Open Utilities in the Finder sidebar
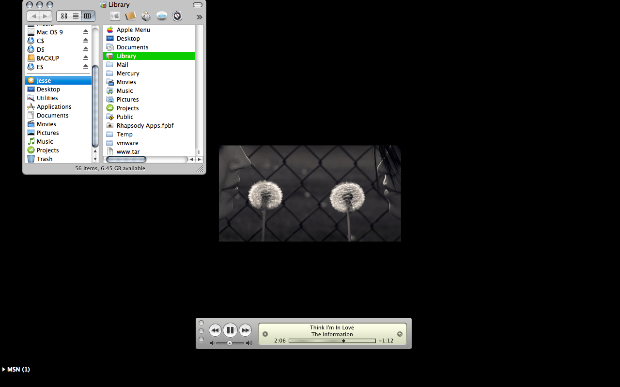Image resolution: width=620 pixels, height=387 pixels. click(58, 98)
